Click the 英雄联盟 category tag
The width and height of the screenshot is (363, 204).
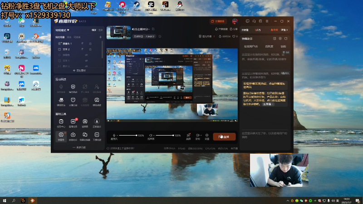144,36
